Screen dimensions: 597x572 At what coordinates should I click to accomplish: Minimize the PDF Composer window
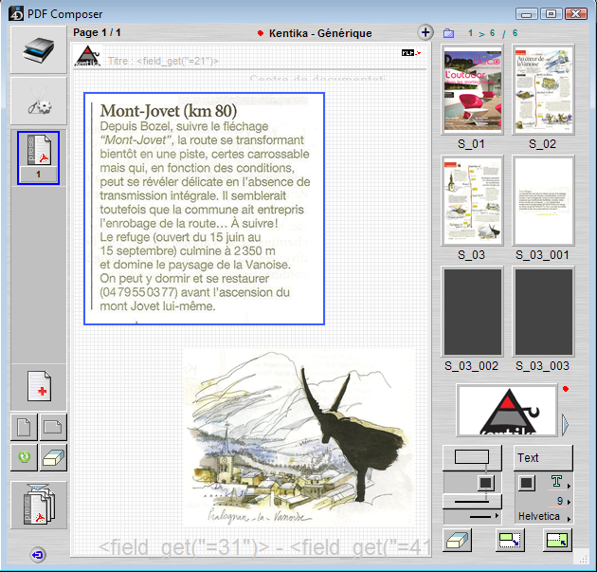pos(527,14)
